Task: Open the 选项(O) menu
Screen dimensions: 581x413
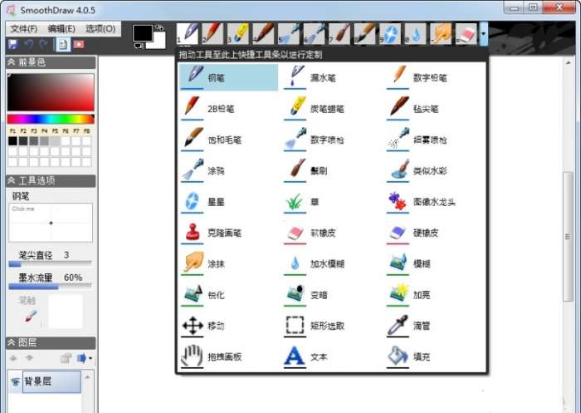Action: click(100, 28)
